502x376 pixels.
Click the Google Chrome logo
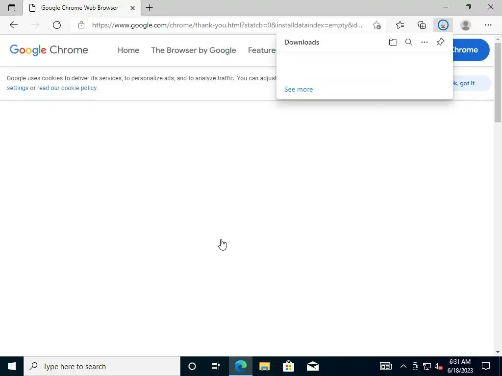click(x=49, y=50)
